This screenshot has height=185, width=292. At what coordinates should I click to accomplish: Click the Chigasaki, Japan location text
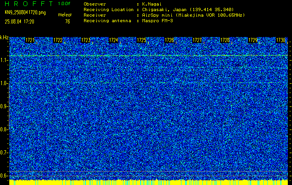click(188, 9)
